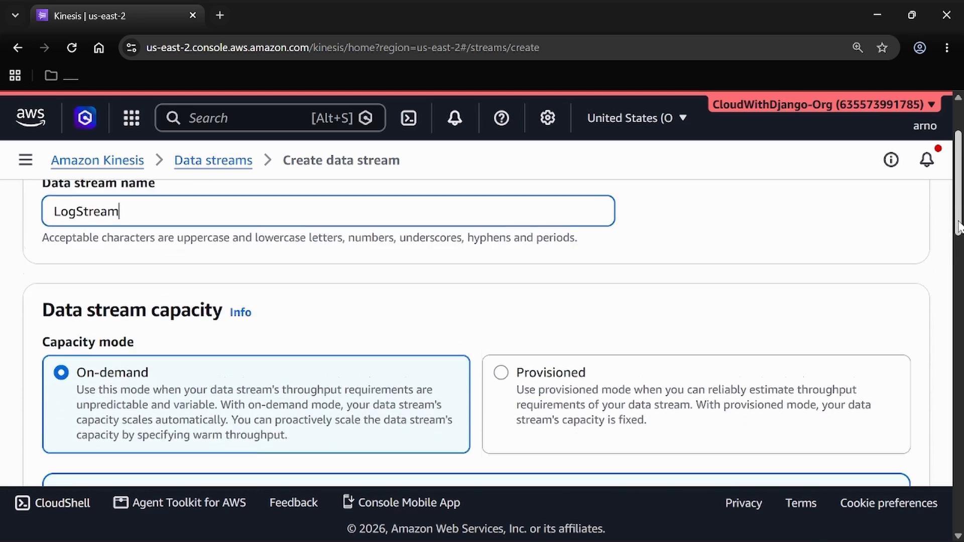Open the AWS services grid menu
964x542 pixels.
tap(132, 118)
